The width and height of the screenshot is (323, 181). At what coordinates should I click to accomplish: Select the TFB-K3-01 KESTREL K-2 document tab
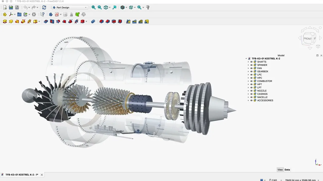[22, 175]
